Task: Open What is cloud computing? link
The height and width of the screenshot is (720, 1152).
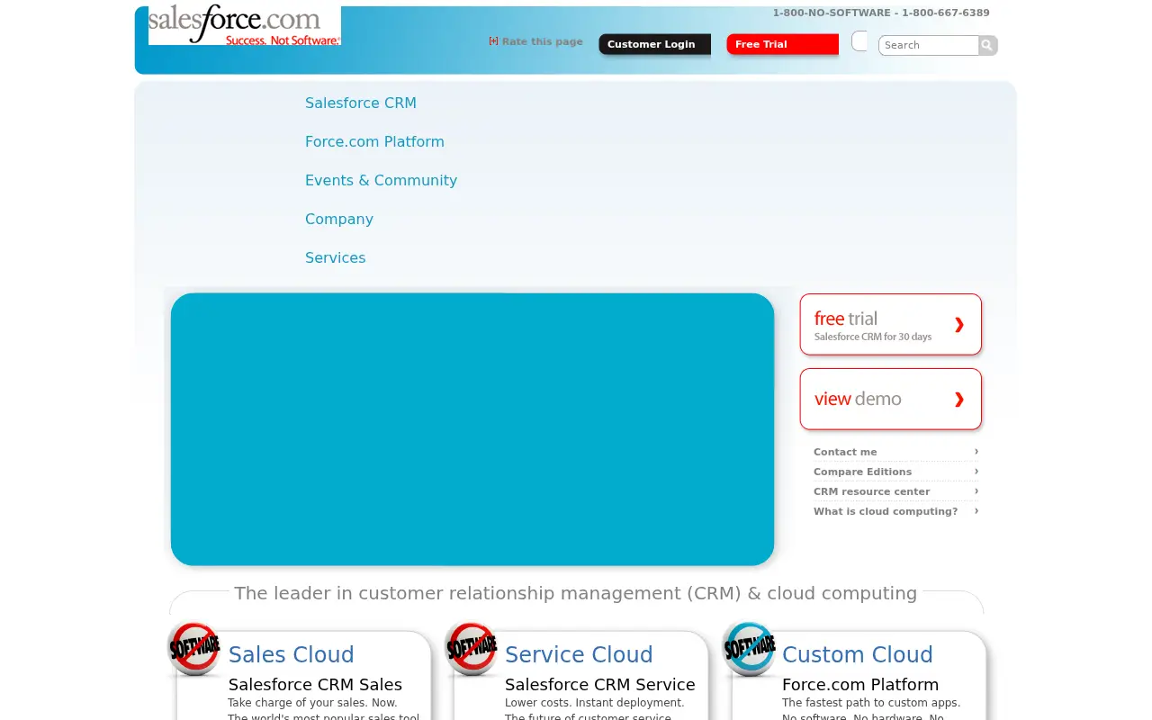Action: [x=886, y=511]
